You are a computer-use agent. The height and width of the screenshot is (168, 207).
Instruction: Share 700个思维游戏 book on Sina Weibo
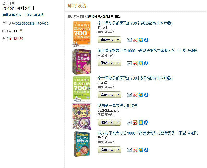point(135,40)
